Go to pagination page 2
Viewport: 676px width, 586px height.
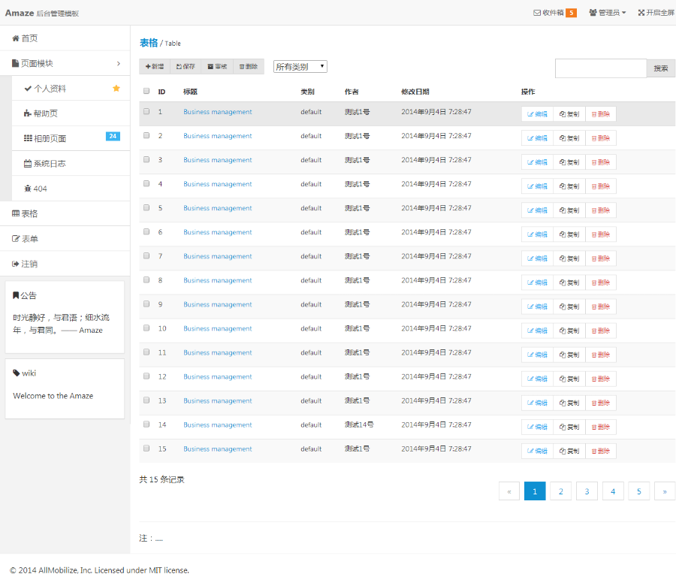561,491
